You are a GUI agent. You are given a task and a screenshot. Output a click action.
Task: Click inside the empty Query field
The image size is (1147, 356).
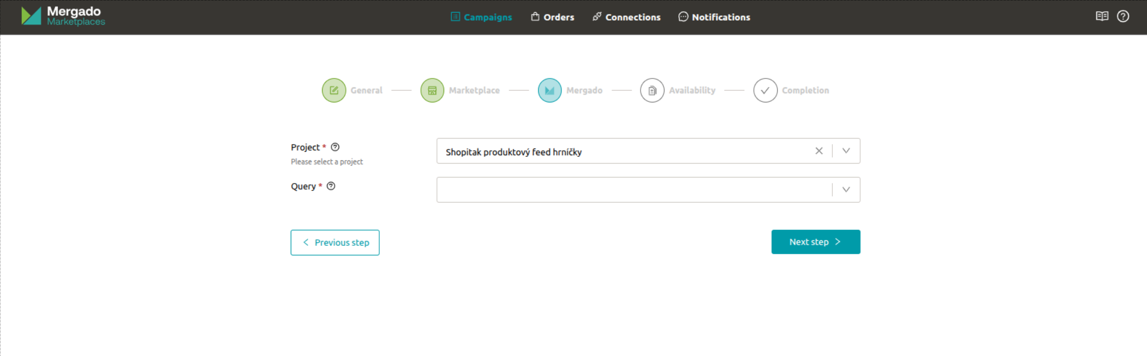tap(634, 190)
